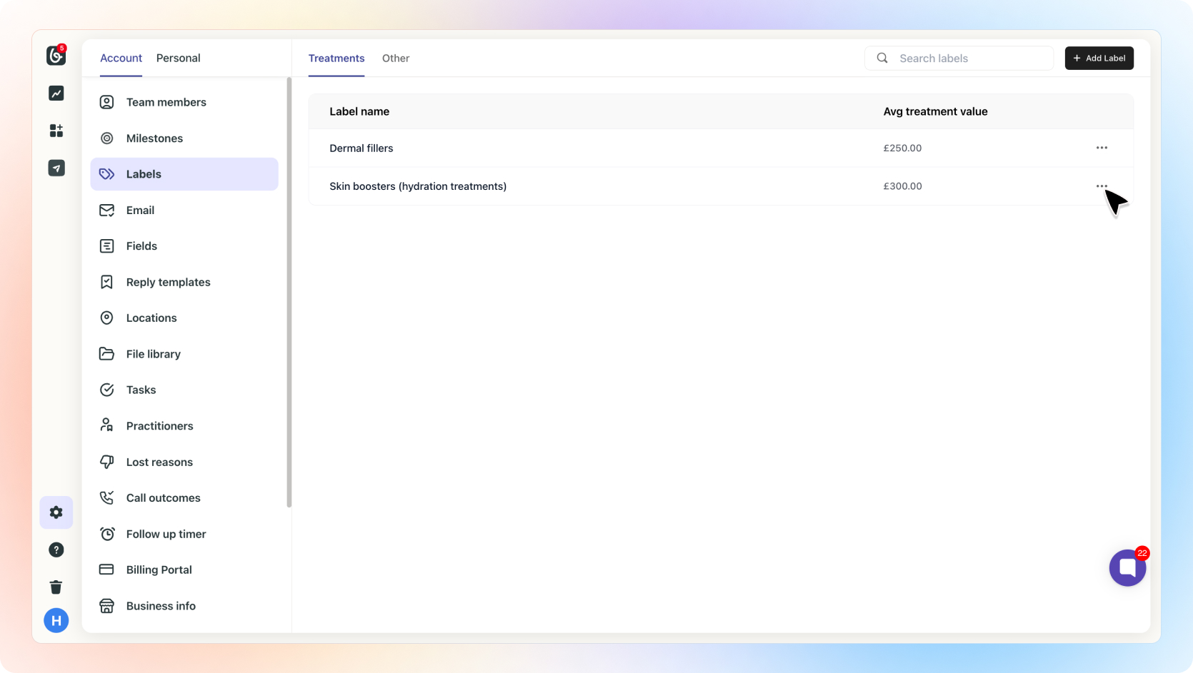Go to Milestones settings
1193x673 pixels.
(184, 138)
